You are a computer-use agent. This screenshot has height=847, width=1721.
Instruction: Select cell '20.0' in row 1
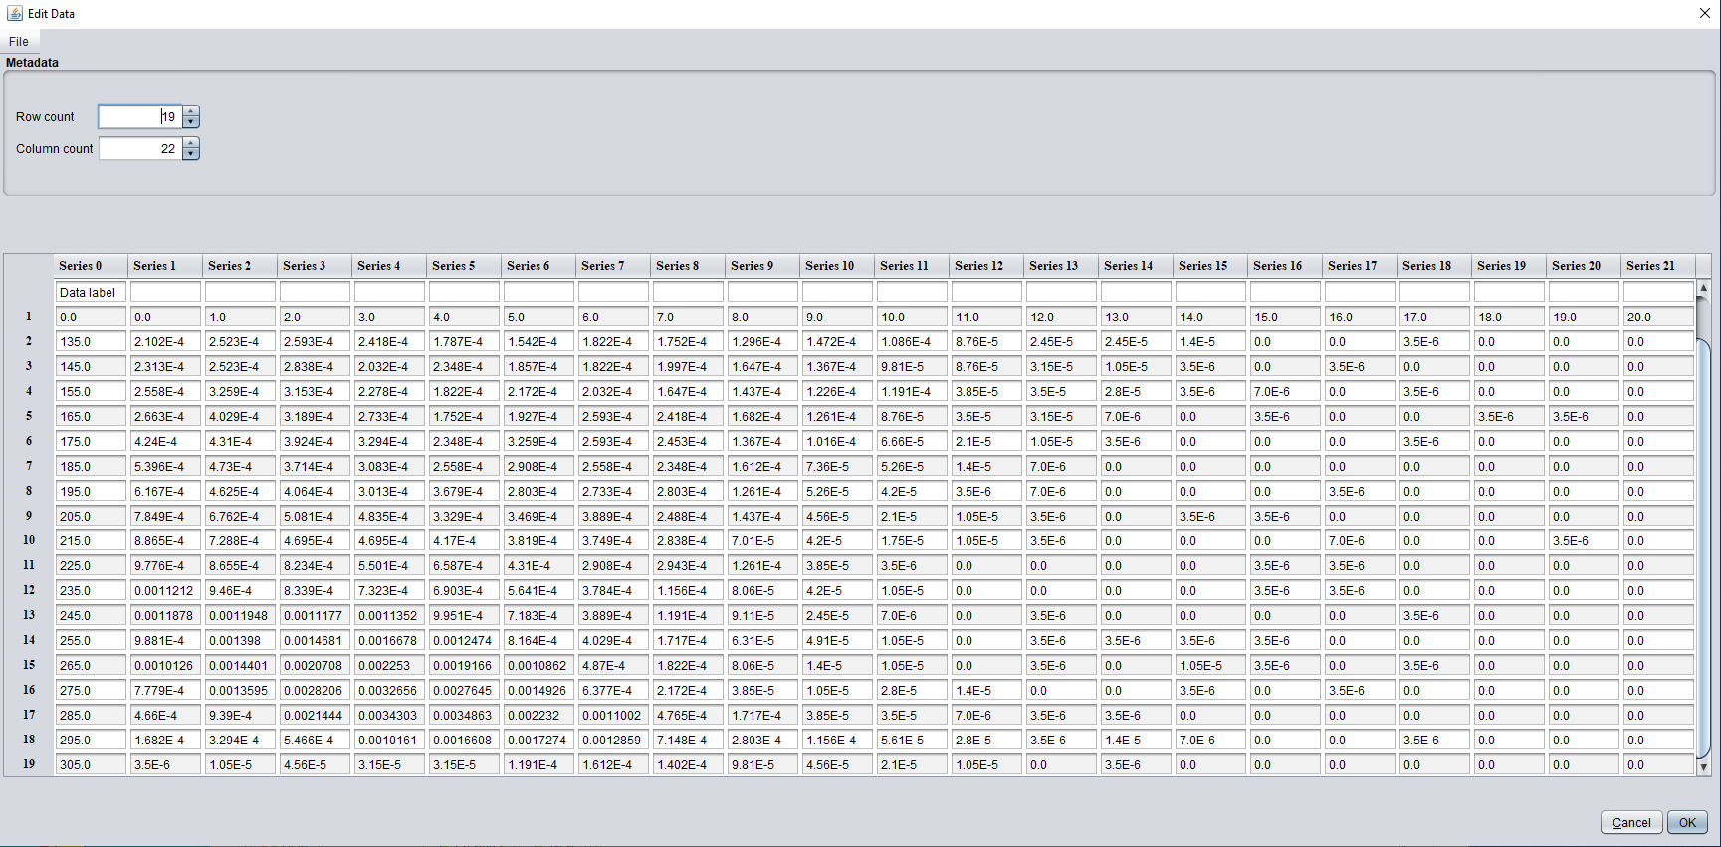(x=1658, y=318)
